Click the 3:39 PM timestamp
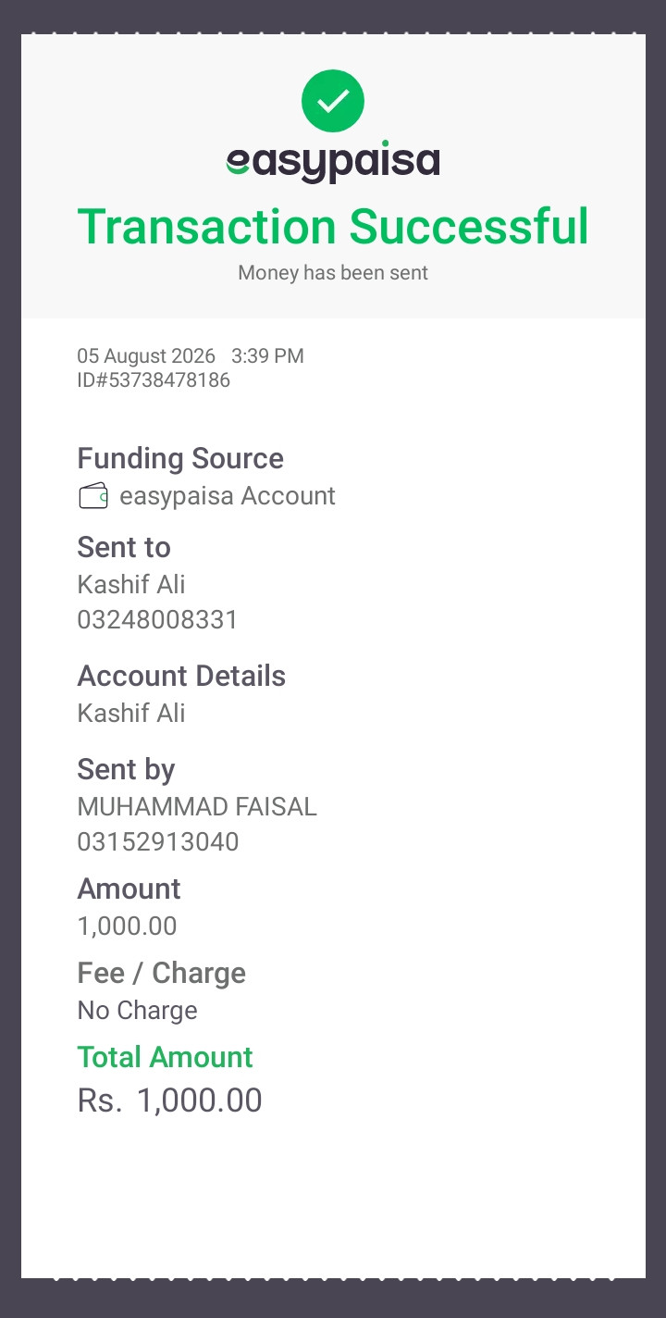666x1318 pixels. point(267,355)
